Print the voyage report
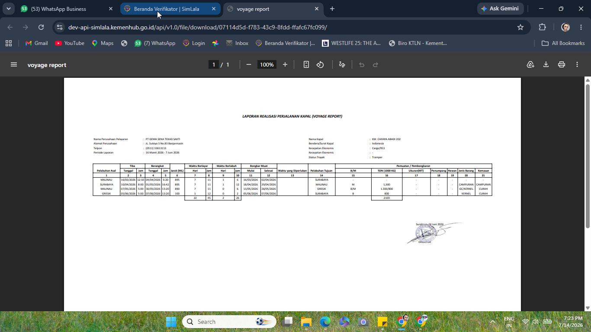 pyautogui.click(x=562, y=65)
